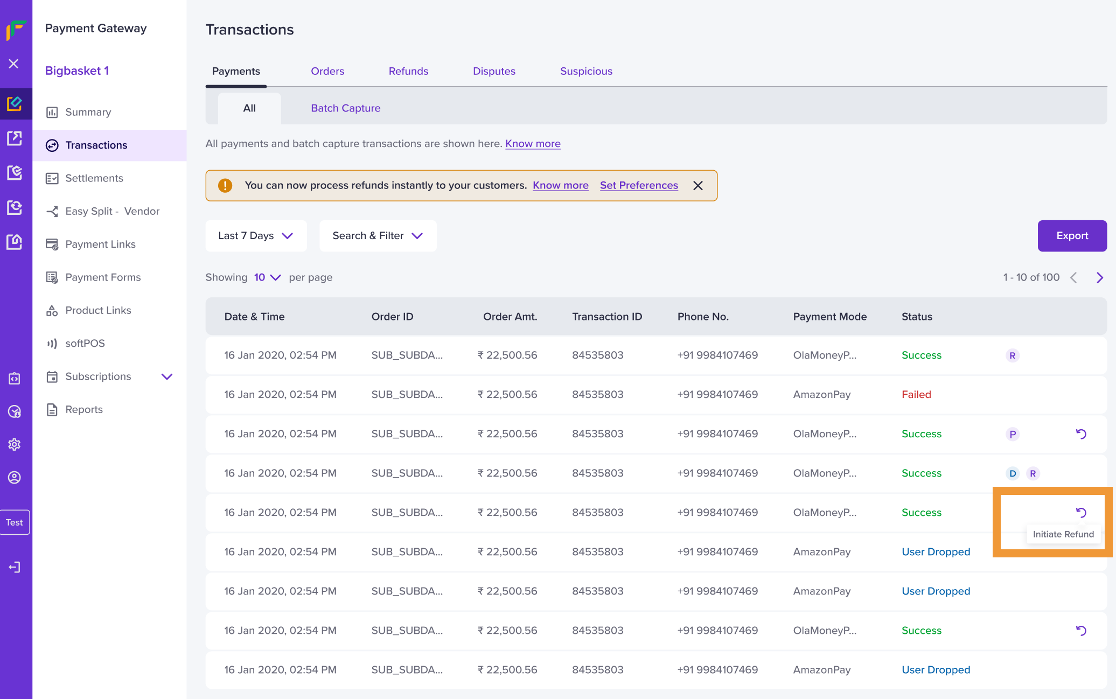Toggle the Test mode badge
This screenshot has width=1116, height=699.
15,522
